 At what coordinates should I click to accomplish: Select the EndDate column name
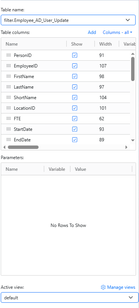point(22,140)
